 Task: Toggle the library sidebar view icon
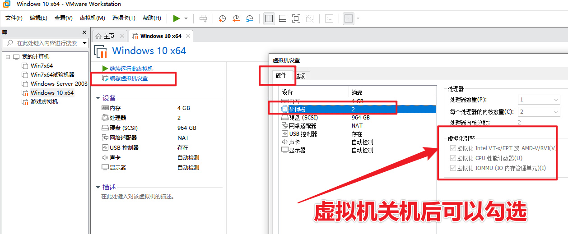(x=269, y=18)
